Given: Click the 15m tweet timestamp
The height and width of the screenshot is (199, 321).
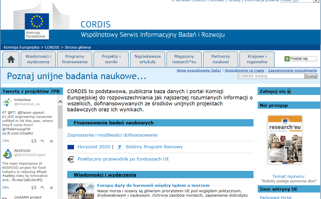Looking at the screenshot, I should tap(5, 141).
